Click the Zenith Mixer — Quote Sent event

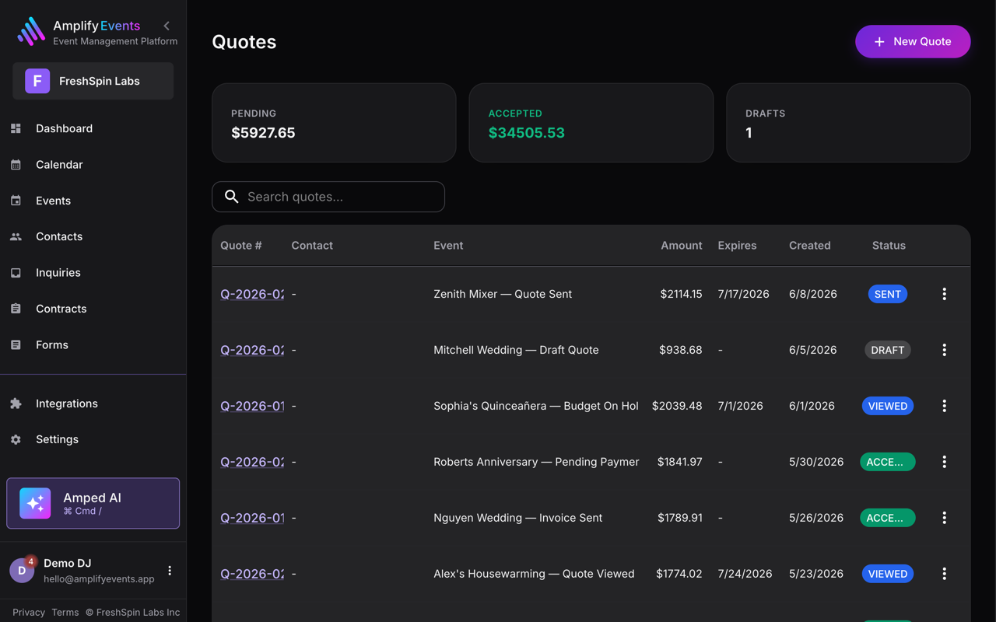point(503,294)
